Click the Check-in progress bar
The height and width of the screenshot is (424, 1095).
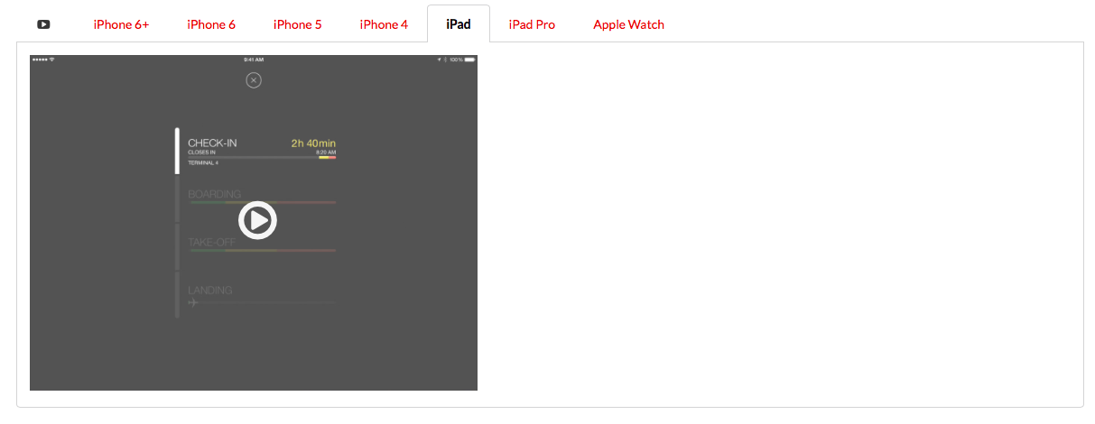point(262,158)
